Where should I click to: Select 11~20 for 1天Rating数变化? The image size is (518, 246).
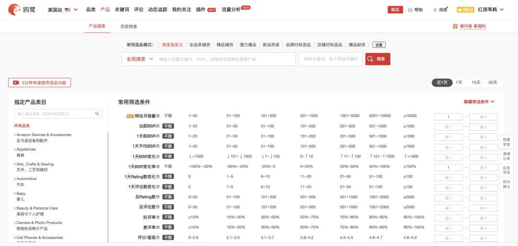(x=306, y=177)
